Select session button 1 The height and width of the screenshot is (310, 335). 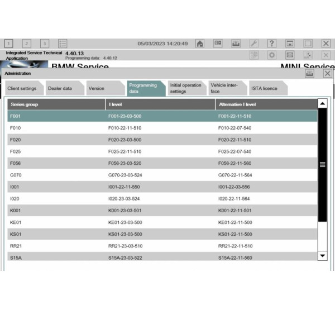tap(9, 44)
